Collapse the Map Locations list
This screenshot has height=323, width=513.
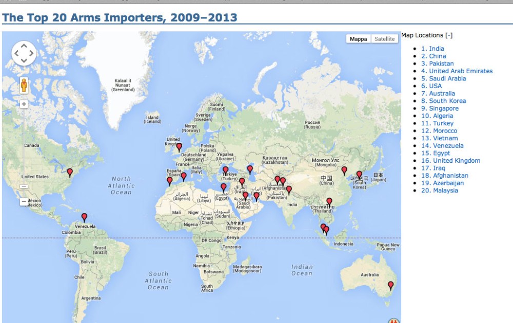click(449, 35)
